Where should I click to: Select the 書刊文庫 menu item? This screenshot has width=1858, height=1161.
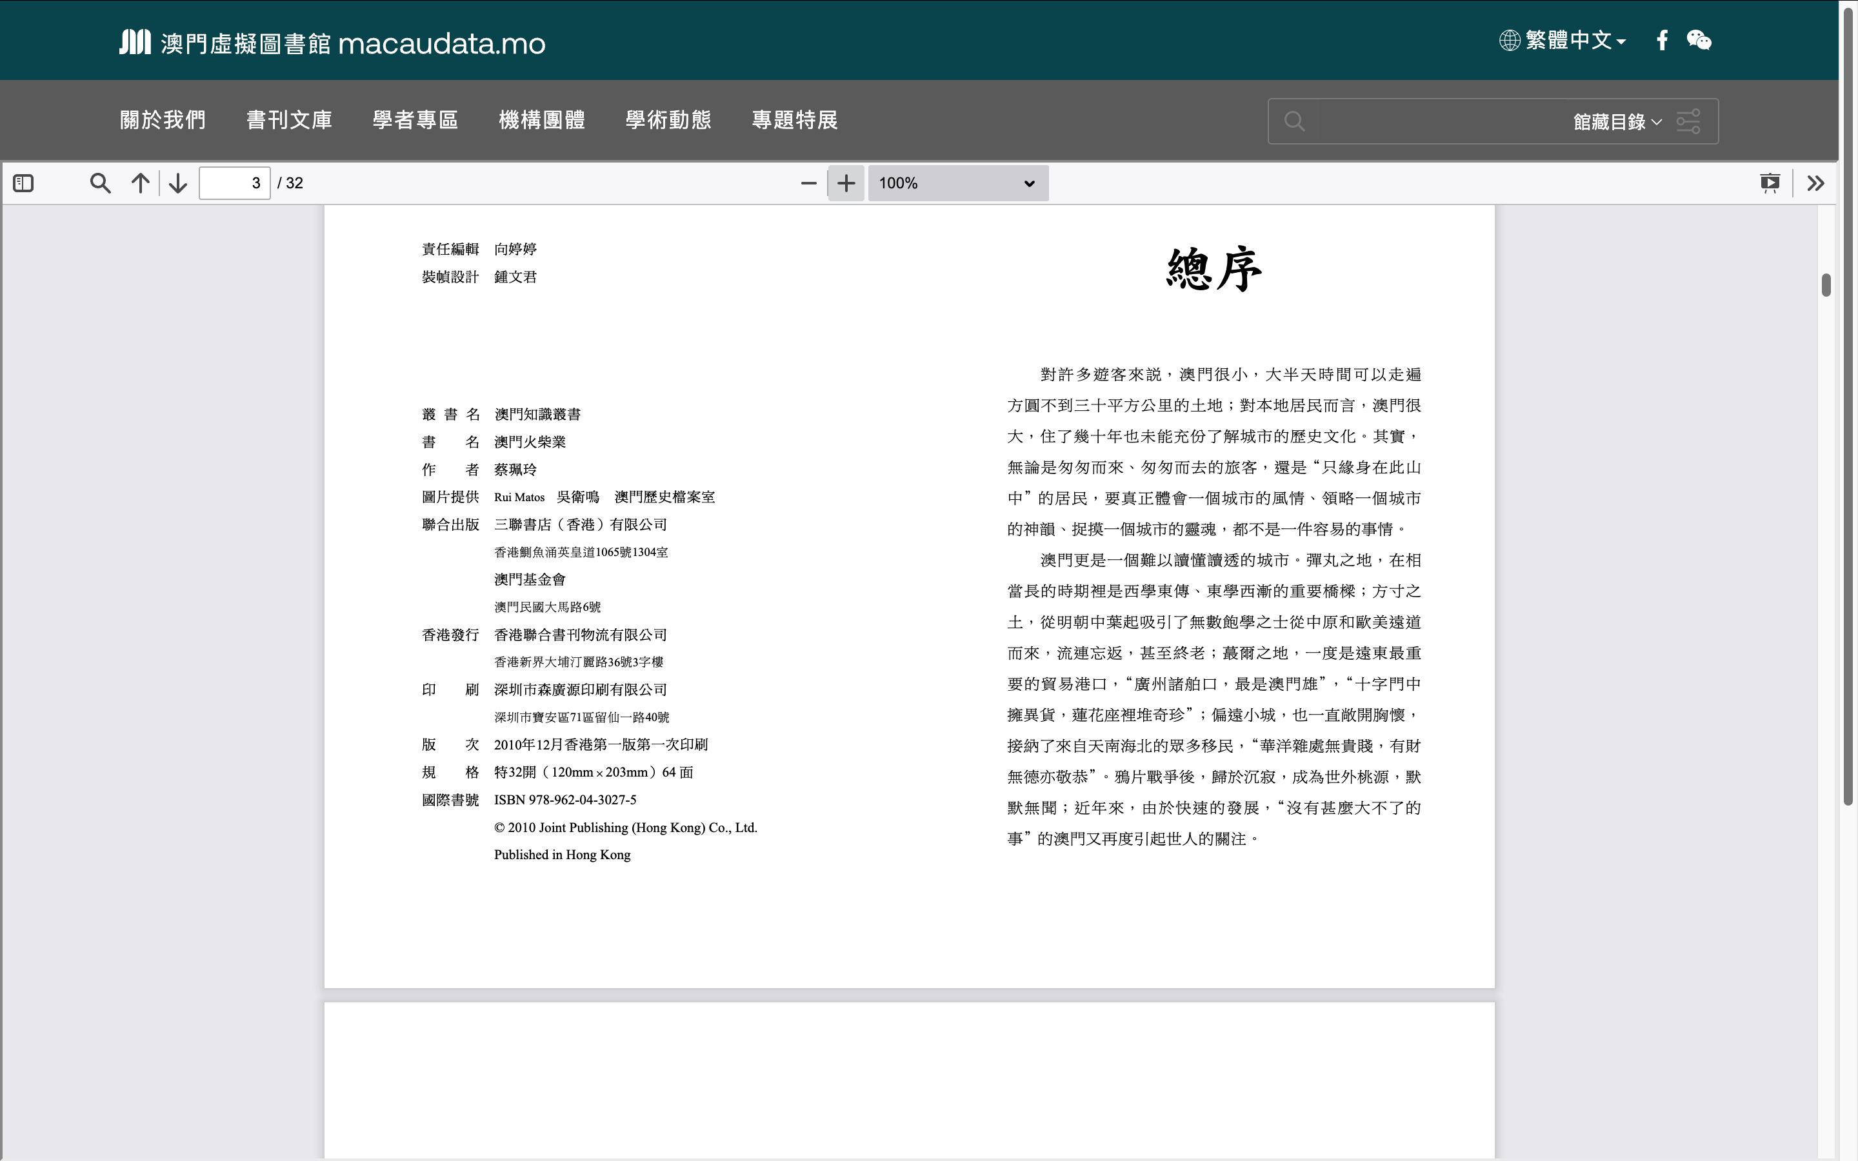click(x=288, y=120)
